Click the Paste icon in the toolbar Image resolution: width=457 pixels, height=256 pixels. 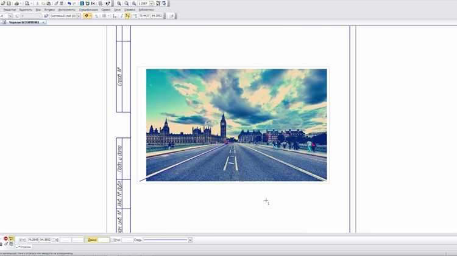tap(48, 4)
